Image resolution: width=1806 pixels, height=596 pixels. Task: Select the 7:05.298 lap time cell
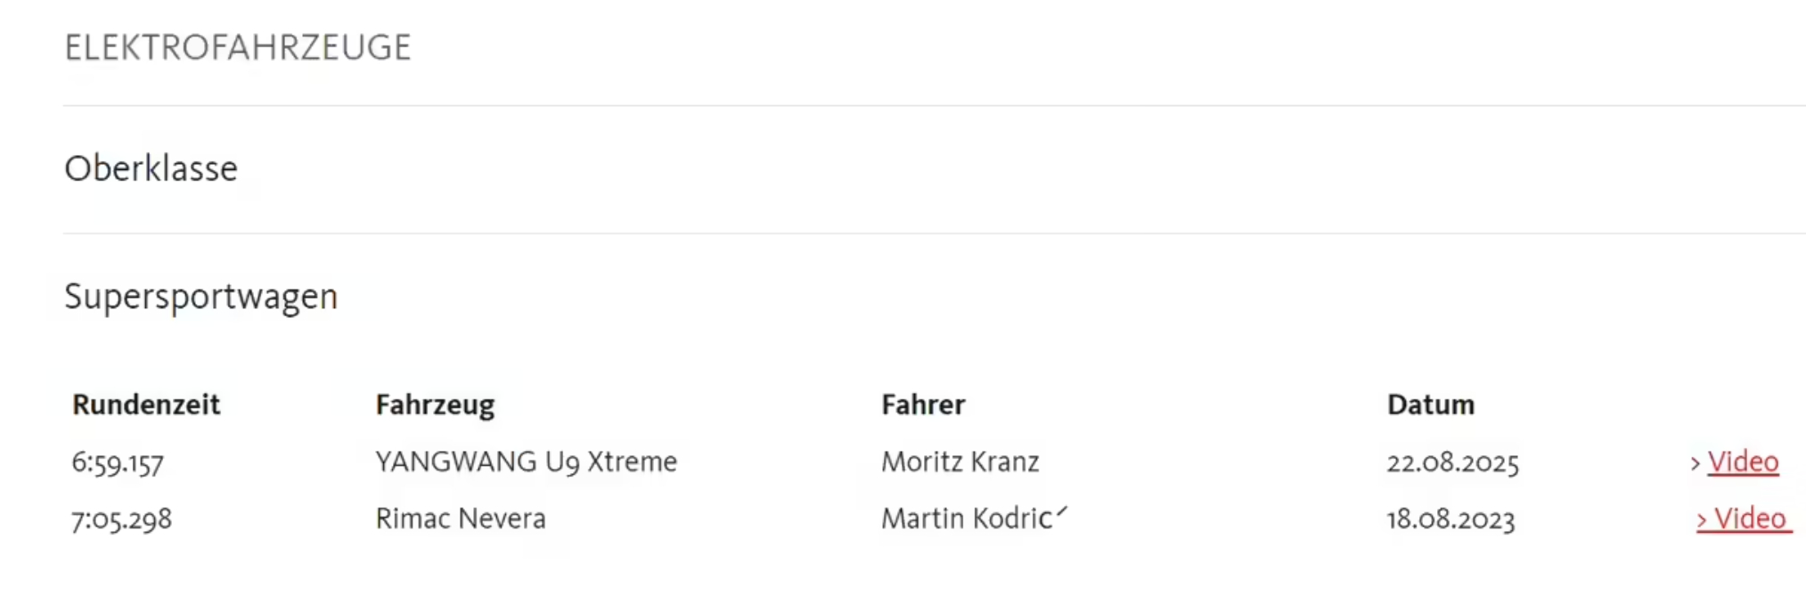(x=121, y=519)
